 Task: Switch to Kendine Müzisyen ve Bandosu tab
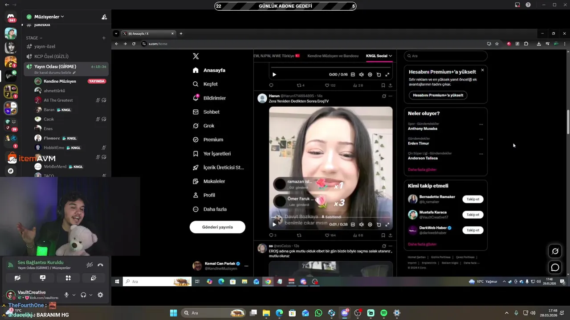coord(333,56)
